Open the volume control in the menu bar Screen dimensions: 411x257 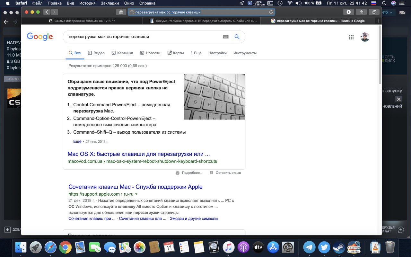point(299,3)
